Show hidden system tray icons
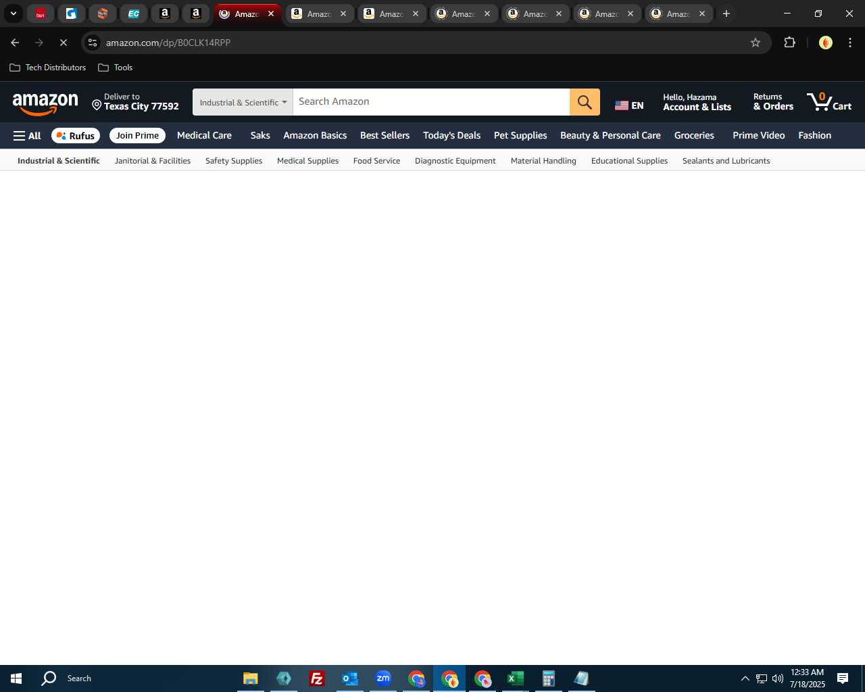The width and height of the screenshot is (865, 692). [x=745, y=678]
